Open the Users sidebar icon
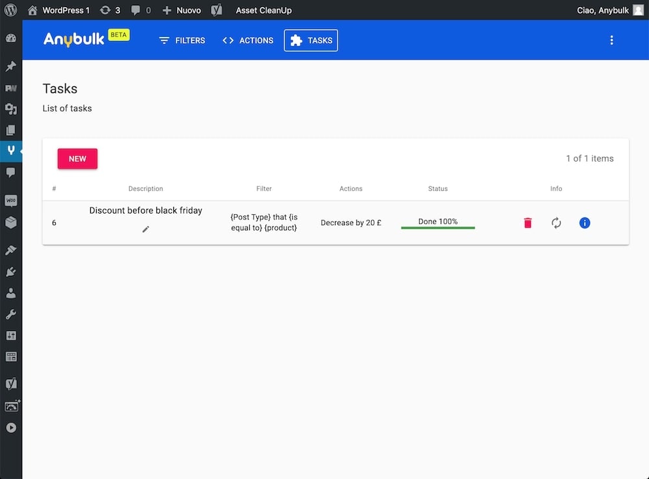649x479 pixels. tap(11, 293)
